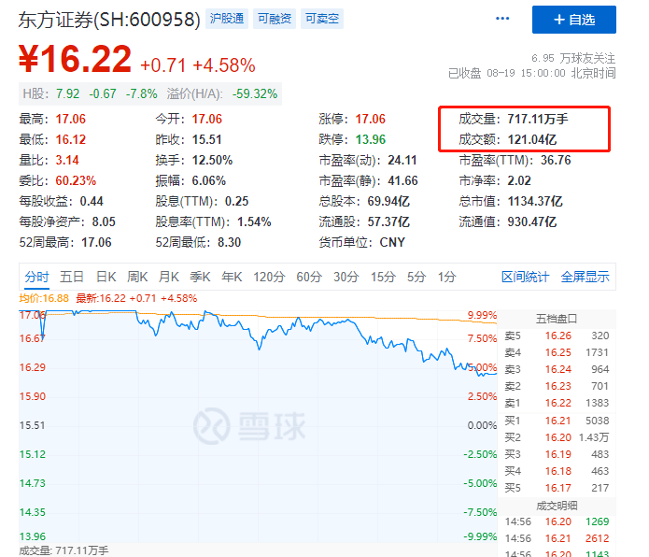
Task: Switch to the 季K chart tab
Action: [201, 277]
